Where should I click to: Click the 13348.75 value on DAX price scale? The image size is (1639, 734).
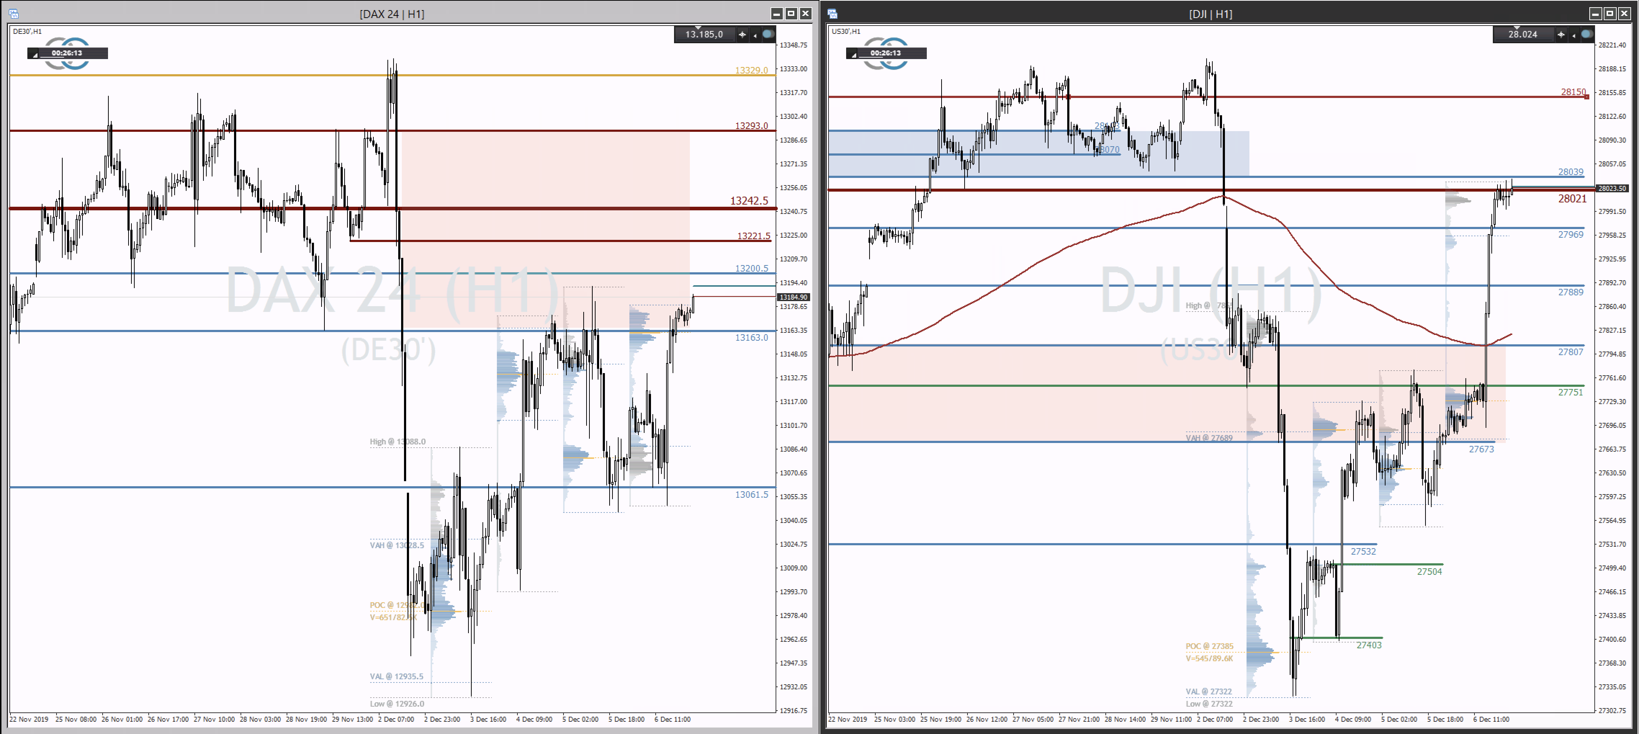(x=794, y=45)
